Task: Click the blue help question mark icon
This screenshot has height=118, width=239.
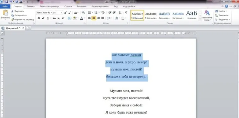Action: pos(227,7)
